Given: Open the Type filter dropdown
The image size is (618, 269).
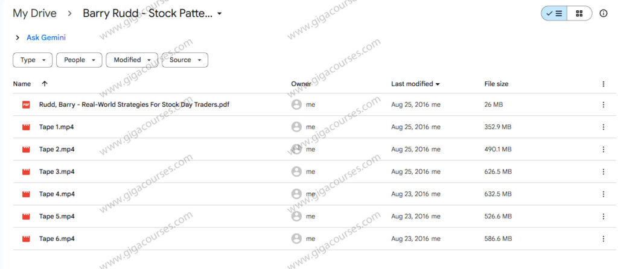Looking at the screenshot, I should pos(33,60).
